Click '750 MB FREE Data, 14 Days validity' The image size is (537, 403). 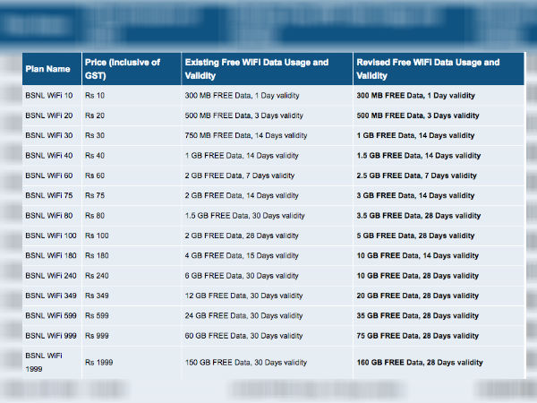coord(246,135)
